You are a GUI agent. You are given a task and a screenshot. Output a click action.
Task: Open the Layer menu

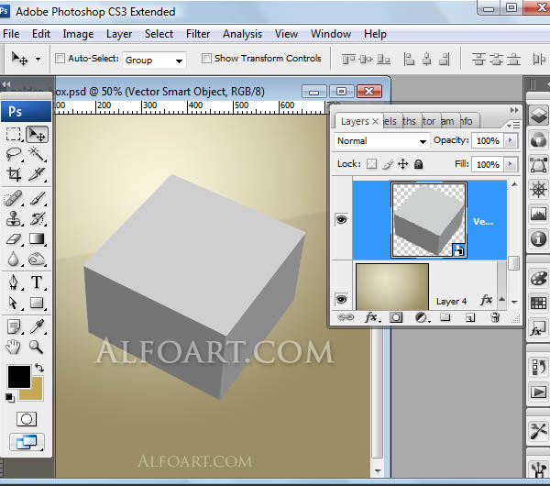[x=119, y=34]
